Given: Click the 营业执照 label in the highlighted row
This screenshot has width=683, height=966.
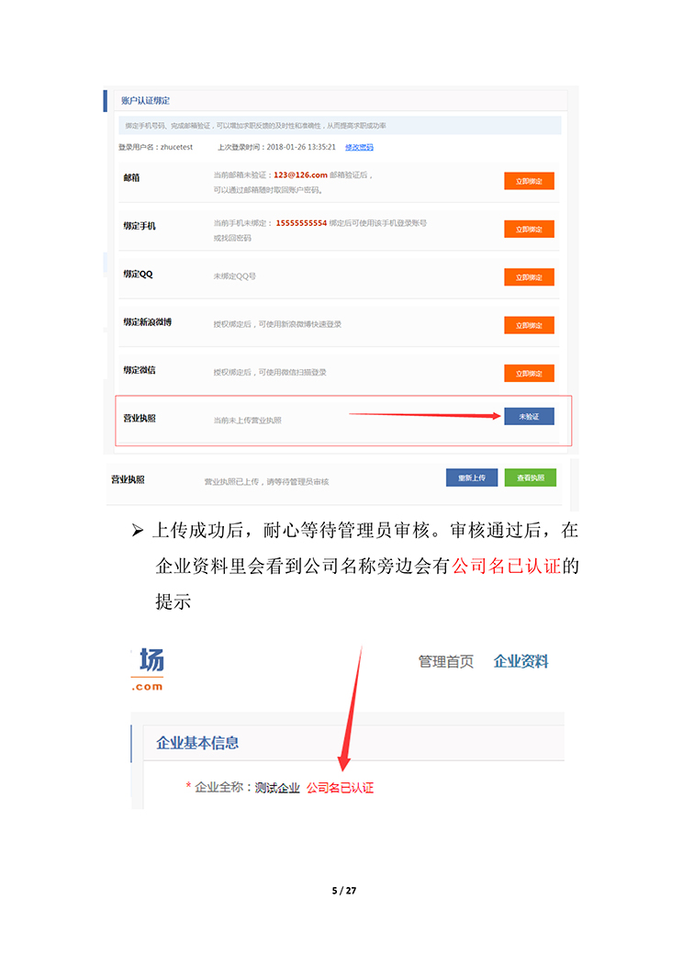Looking at the screenshot, I should (x=140, y=419).
